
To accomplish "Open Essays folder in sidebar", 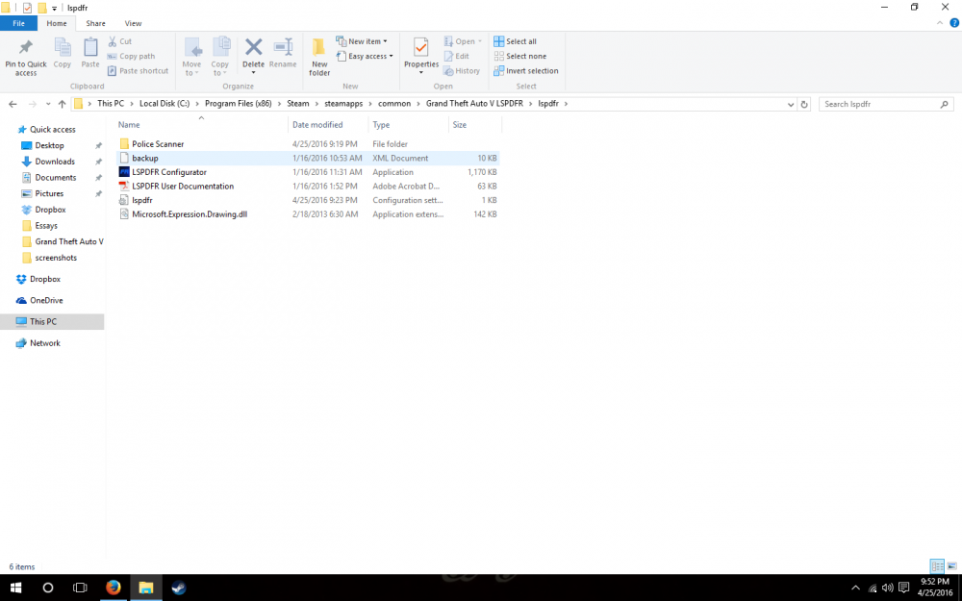I will tap(46, 226).
